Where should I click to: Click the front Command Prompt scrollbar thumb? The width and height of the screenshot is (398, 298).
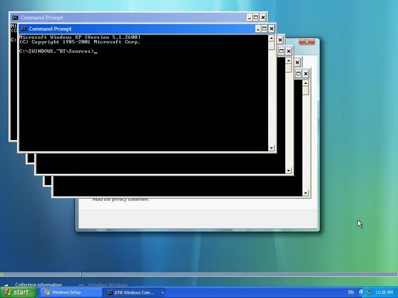pyautogui.click(x=271, y=46)
